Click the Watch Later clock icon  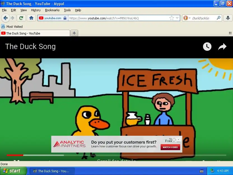click(207, 47)
